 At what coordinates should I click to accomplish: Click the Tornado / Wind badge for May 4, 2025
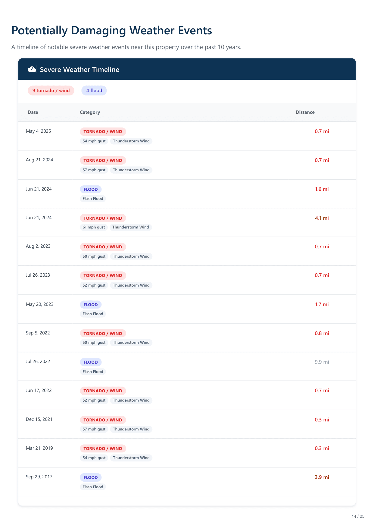(103, 132)
